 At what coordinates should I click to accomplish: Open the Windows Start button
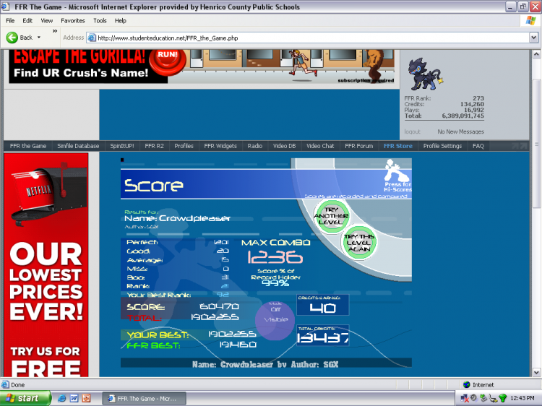click(x=25, y=398)
